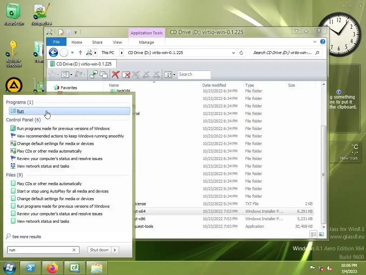Viewport: 366px width, 275px height.
Task: Click the Shut down button
Action: [x=99, y=250]
